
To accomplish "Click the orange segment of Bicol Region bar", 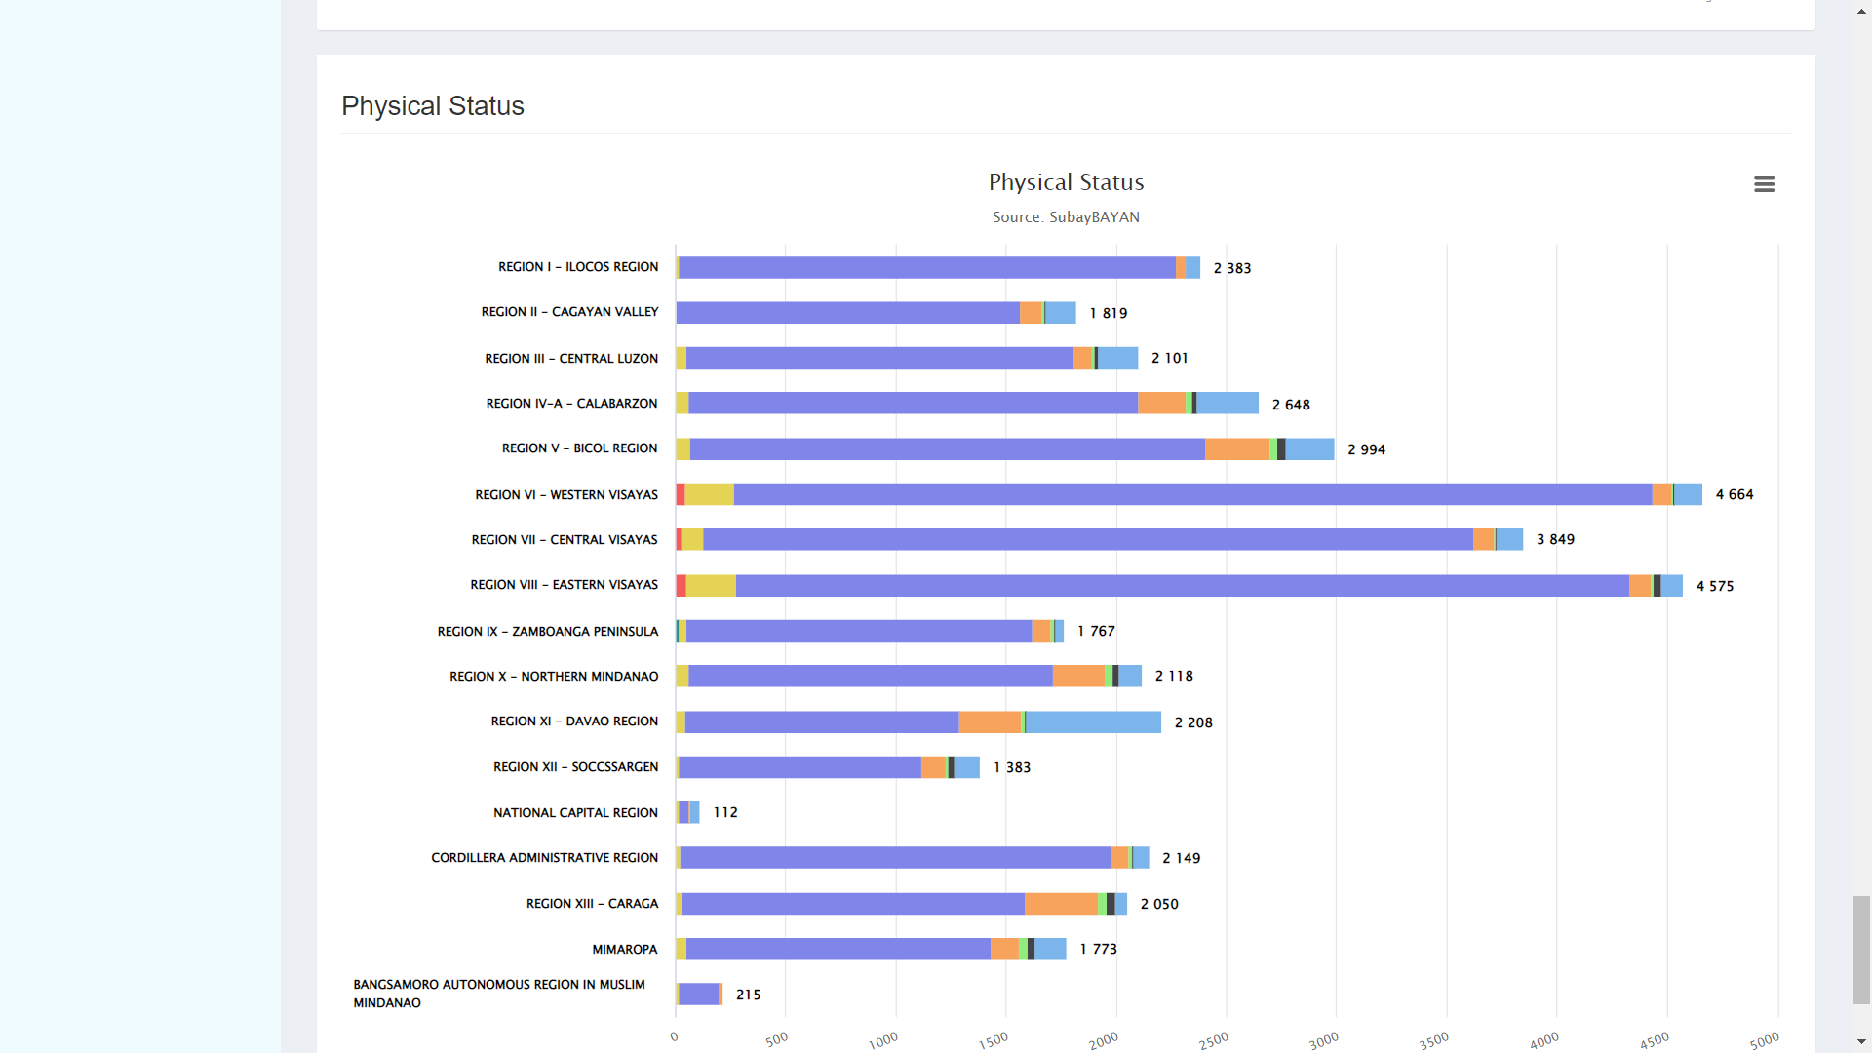I will tap(1237, 448).
